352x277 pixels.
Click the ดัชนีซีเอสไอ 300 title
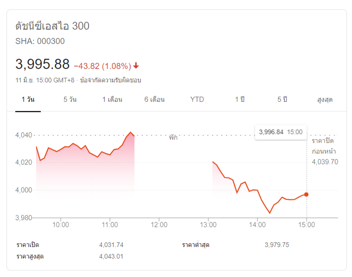52,26
